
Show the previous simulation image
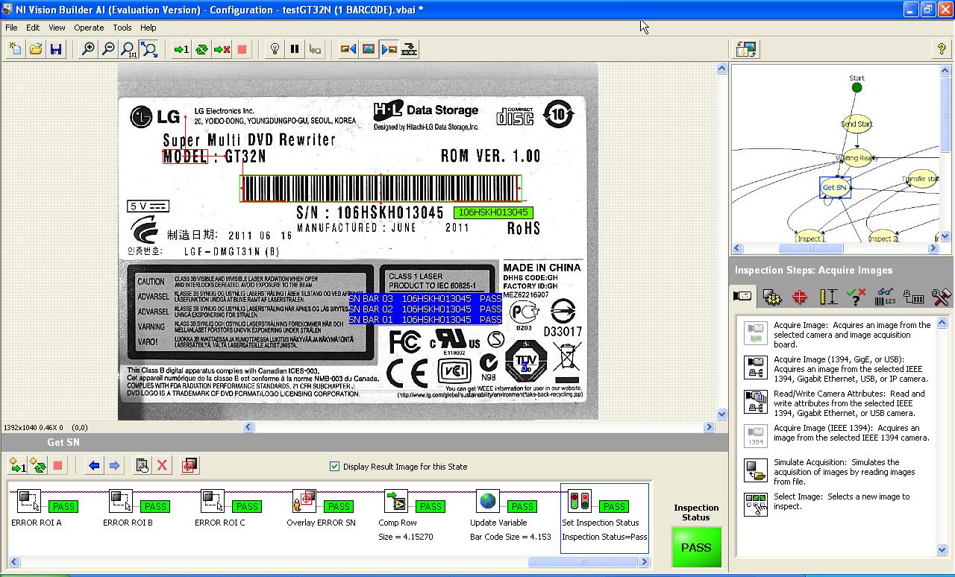348,49
